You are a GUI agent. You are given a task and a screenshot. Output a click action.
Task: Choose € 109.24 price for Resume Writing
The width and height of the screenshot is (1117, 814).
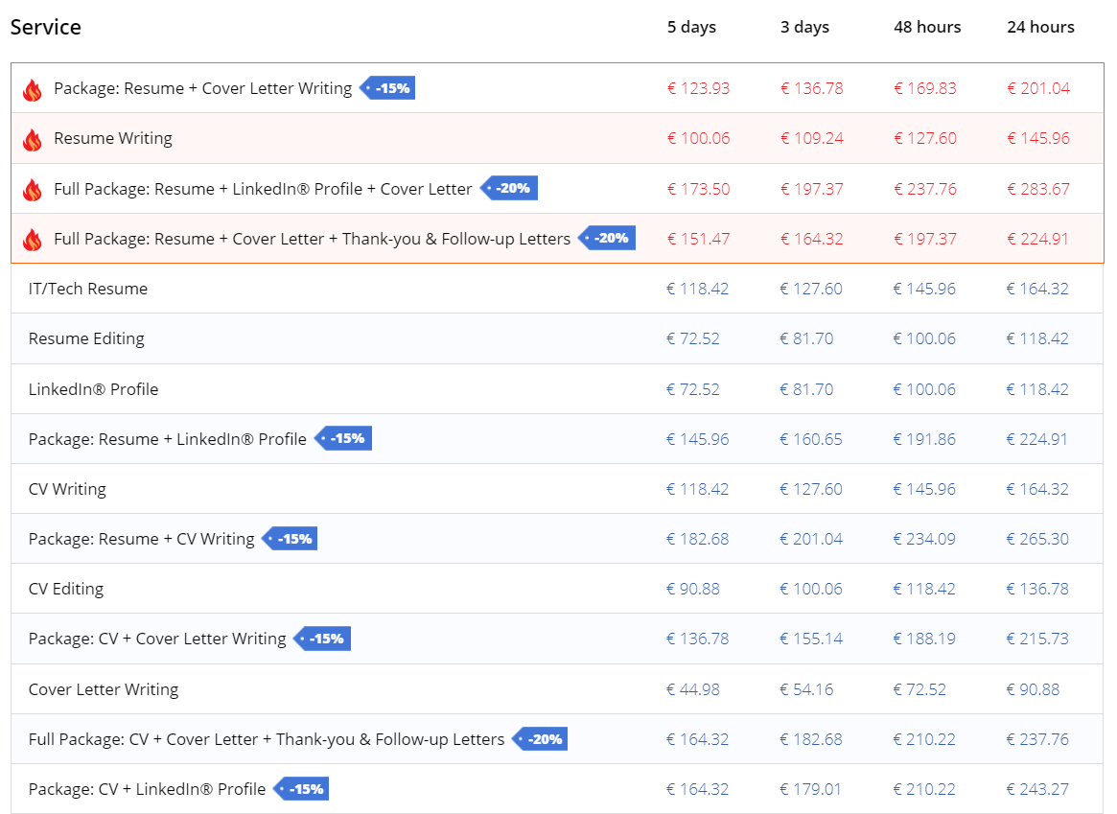[811, 138]
